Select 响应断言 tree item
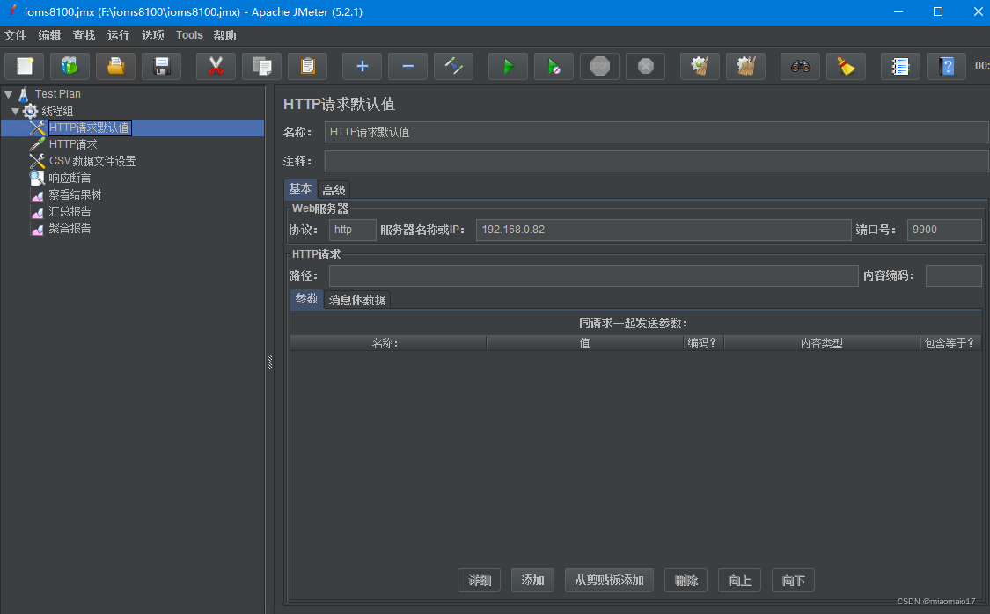This screenshot has width=990, height=614. pyautogui.click(x=70, y=178)
